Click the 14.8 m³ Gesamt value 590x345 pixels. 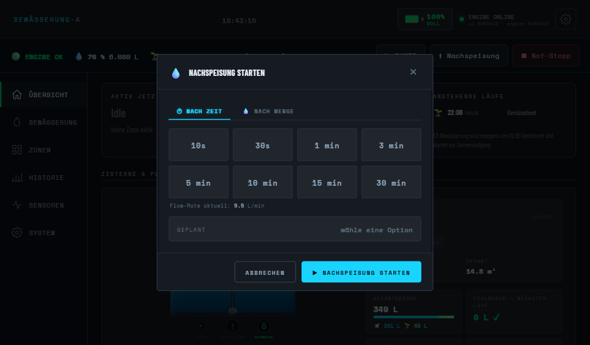tap(481, 271)
